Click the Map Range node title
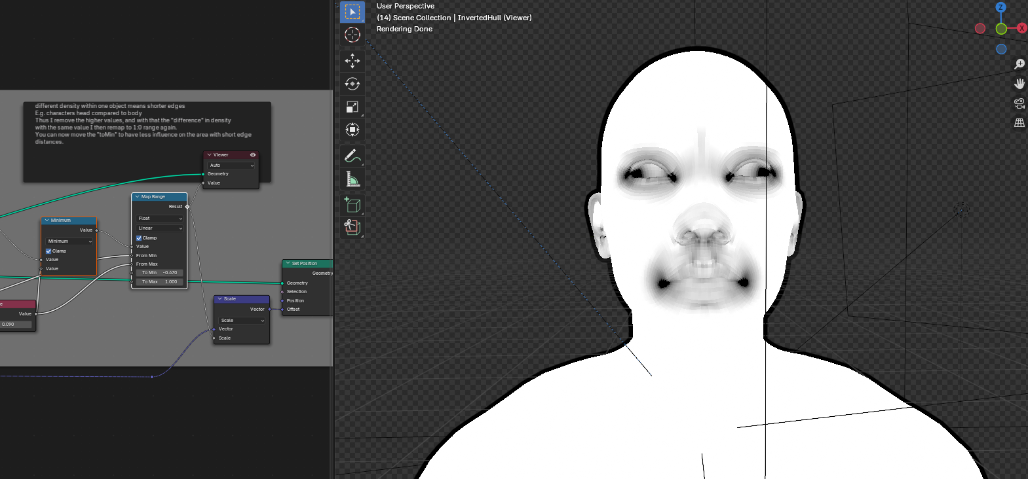The height and width of the screenshot is (479, 1028). pyautogui.click(x=153, y=197)
